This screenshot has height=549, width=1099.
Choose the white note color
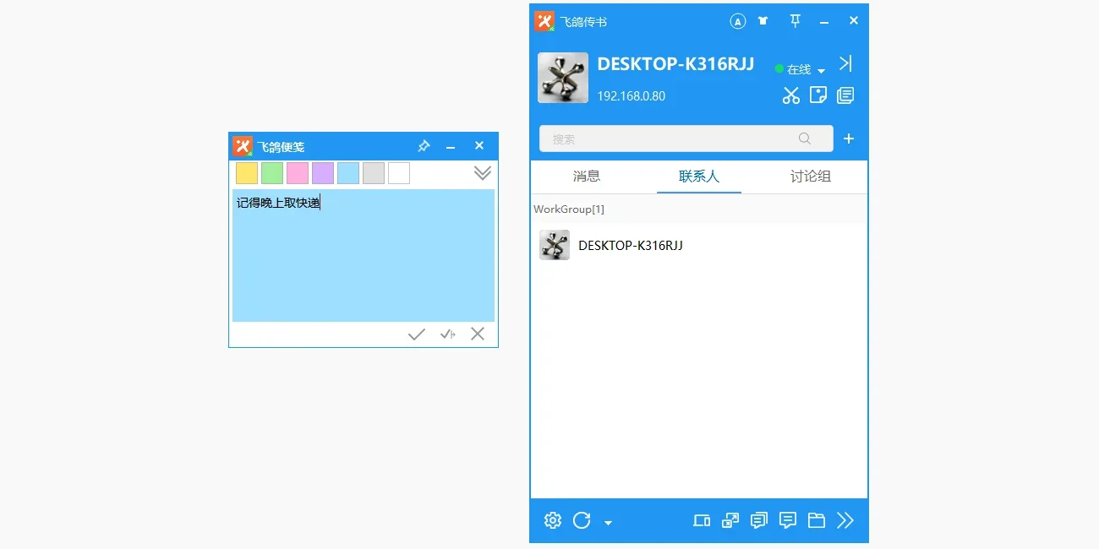pos(399,173)
